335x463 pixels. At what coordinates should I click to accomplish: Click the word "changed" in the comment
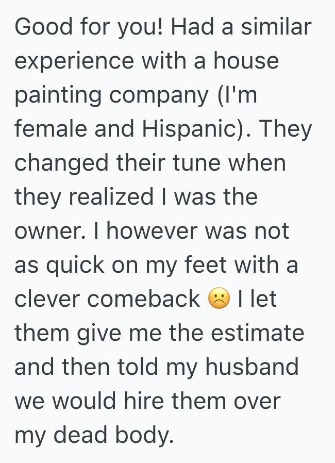click(x=62, y=163)
